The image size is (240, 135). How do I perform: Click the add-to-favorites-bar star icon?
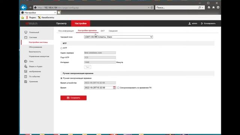pyautogui.click(x=22, y=18)
